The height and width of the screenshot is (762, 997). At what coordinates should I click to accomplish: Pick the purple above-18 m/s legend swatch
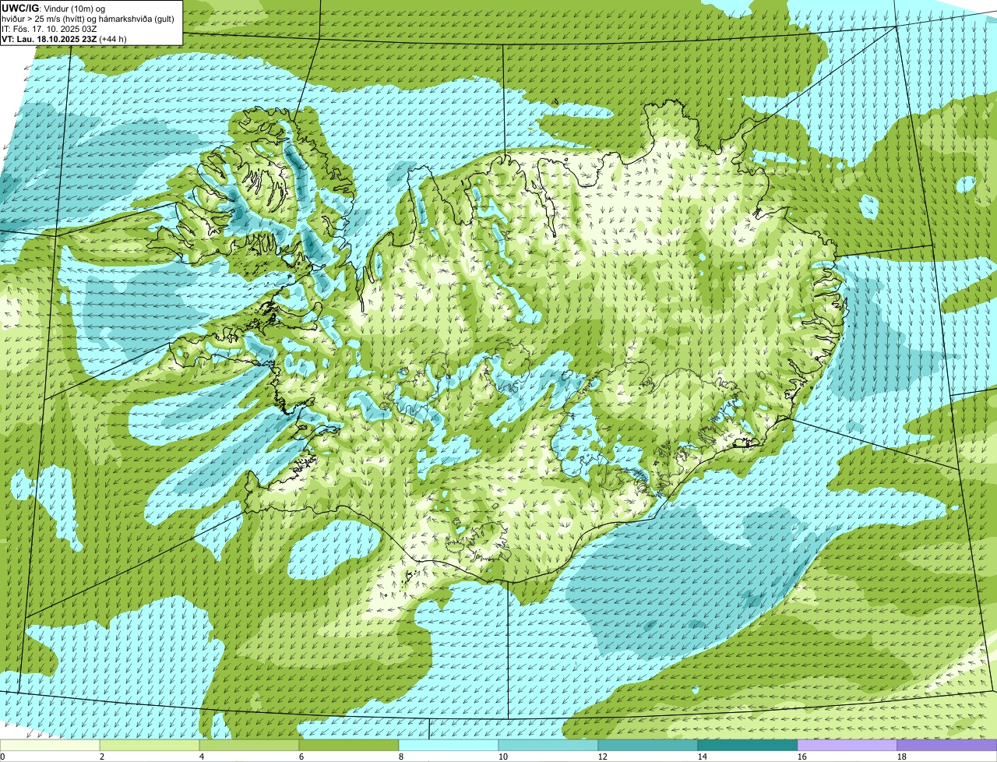[x=947, y=745]
